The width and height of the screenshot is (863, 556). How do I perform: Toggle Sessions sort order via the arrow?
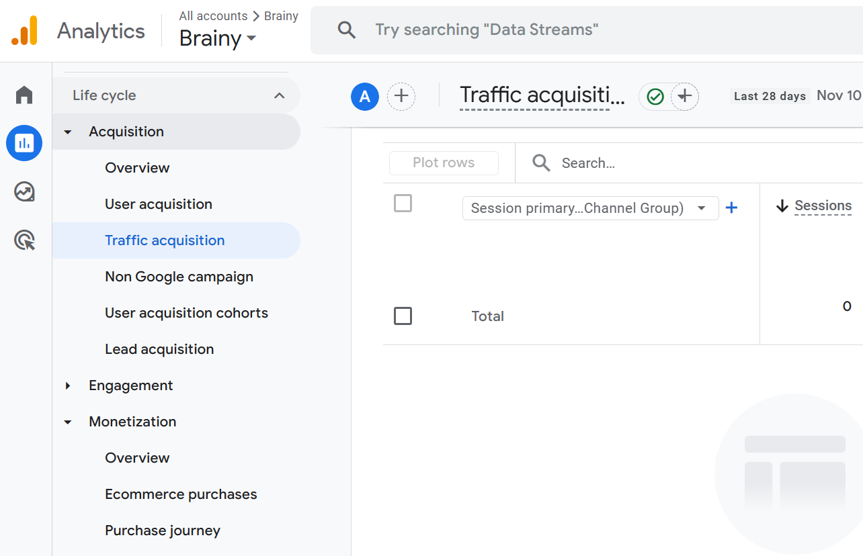click(782, 206)
